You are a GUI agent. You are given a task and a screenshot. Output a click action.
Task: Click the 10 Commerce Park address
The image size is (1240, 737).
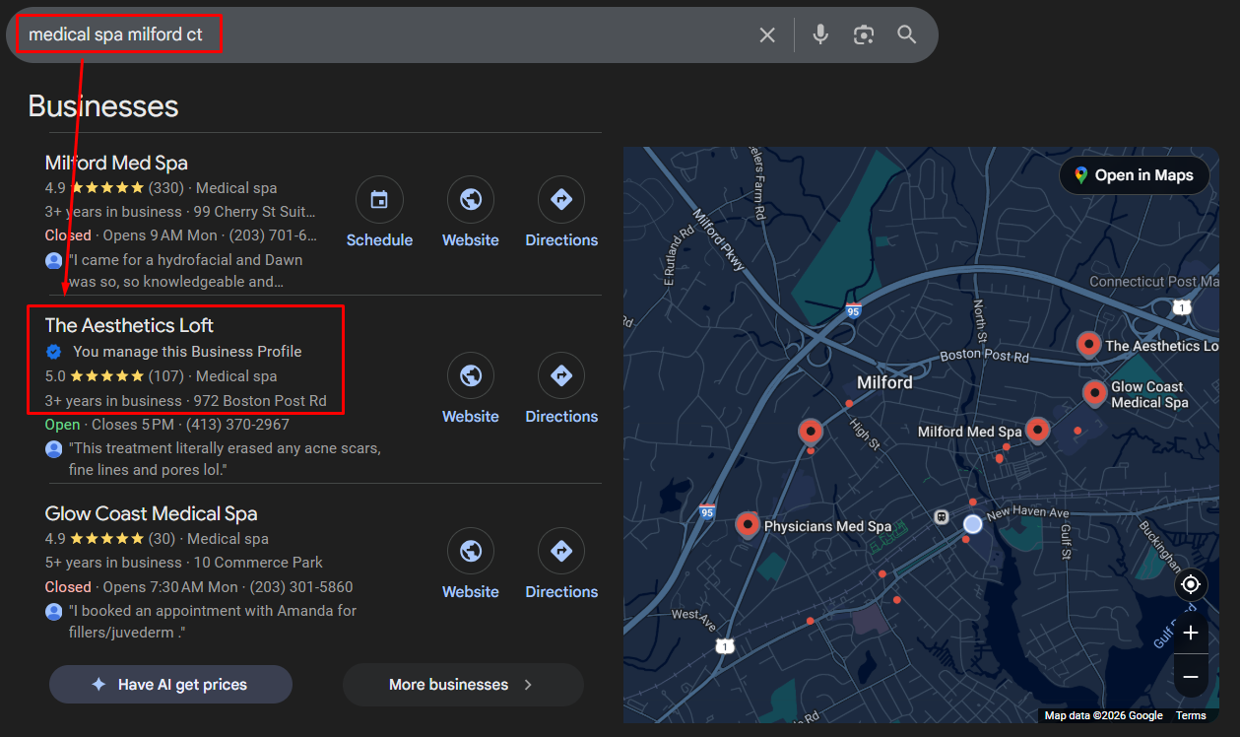258,563
